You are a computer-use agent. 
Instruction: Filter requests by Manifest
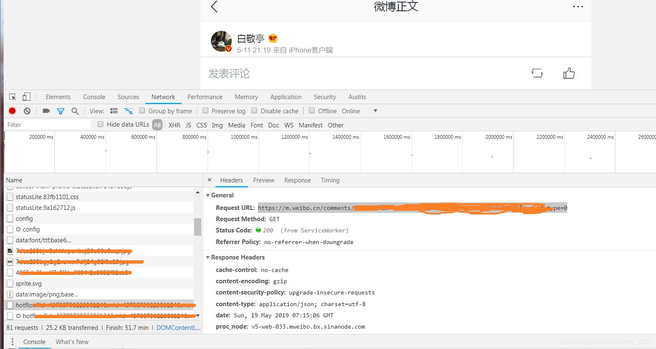click(310, 125)
